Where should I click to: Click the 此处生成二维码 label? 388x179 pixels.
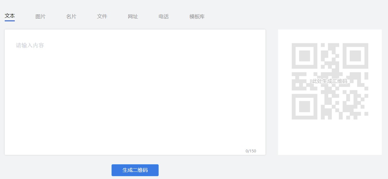pos(330,81)
